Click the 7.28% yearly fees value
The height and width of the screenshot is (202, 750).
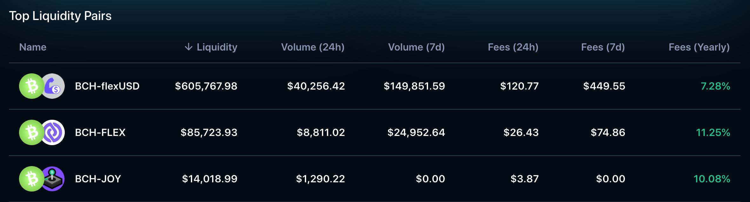coord(715,86)
